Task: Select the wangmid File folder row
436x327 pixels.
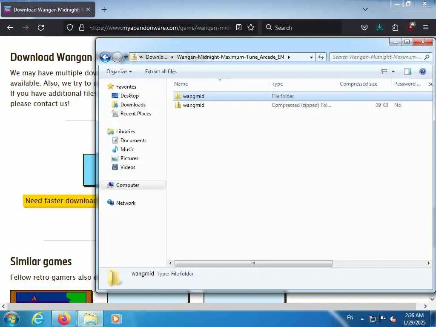Action: pyautogui.click(x=303, y=96)
